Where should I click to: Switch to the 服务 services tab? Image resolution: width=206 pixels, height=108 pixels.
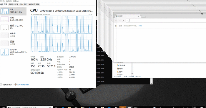click(x=38, y=4)
